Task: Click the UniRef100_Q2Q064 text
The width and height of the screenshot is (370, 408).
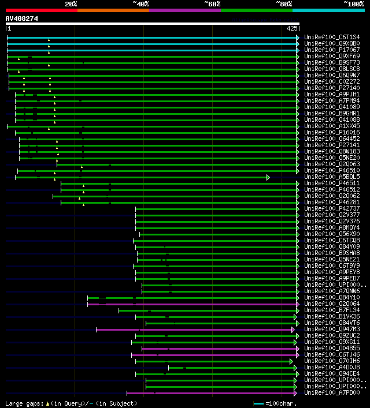Action: (x=332, y=304)
